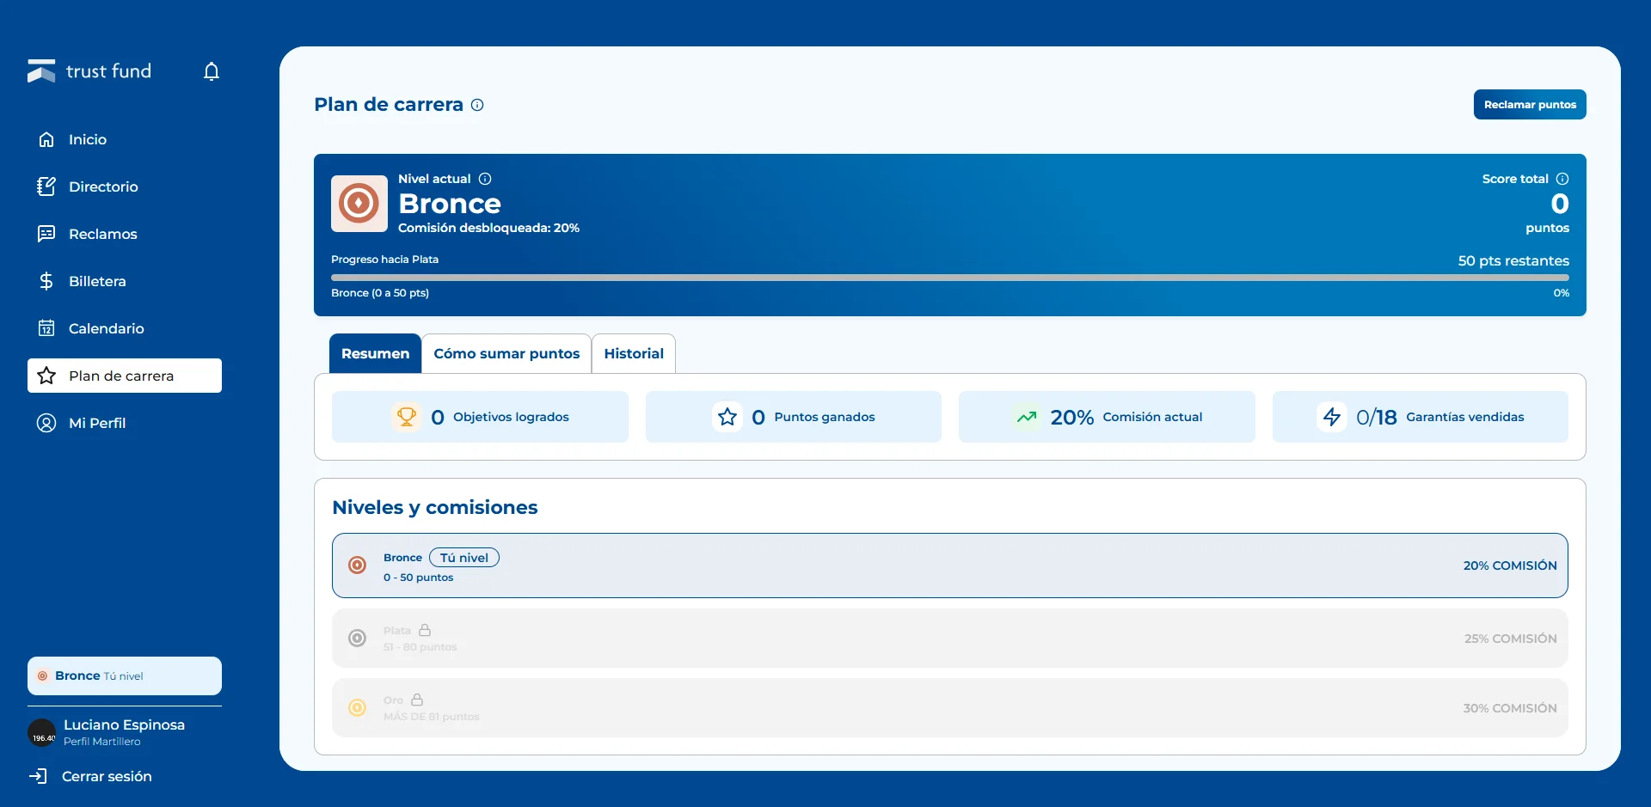The height and width of the screenshot is (807, 1651).
Task: Click the trending arrow icon in Comisión actual
Action: click(1027, 417)
